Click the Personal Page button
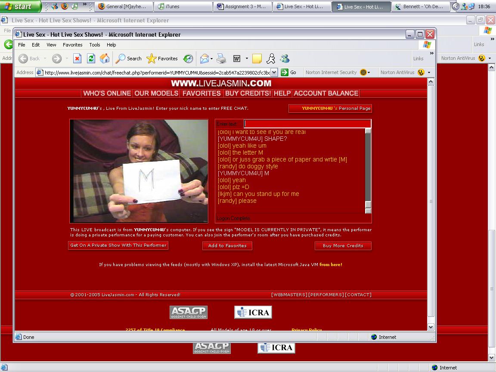Image resolution: width=496 pixels, height=372 pixels. coord(330,108)
